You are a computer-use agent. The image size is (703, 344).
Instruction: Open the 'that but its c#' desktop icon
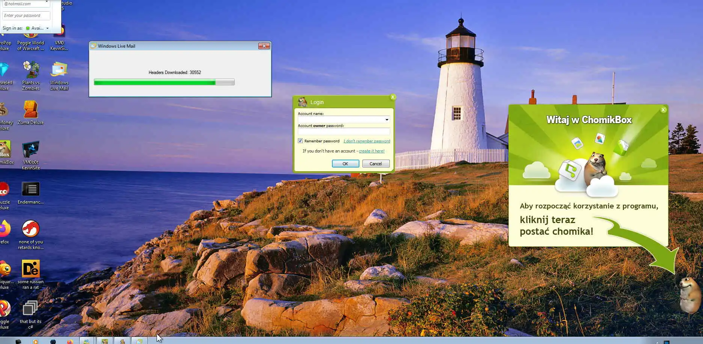coord(31,315)
